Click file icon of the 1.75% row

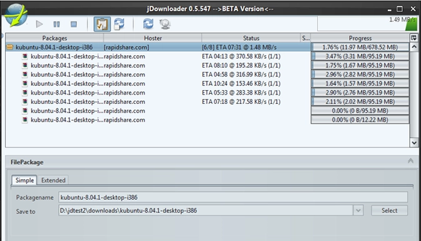[24, 65]
